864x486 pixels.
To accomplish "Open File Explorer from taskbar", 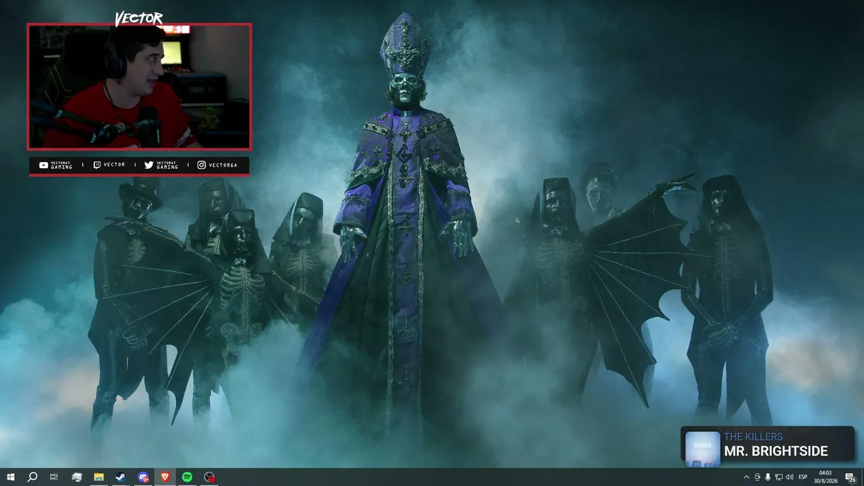I will pos(99,477).
